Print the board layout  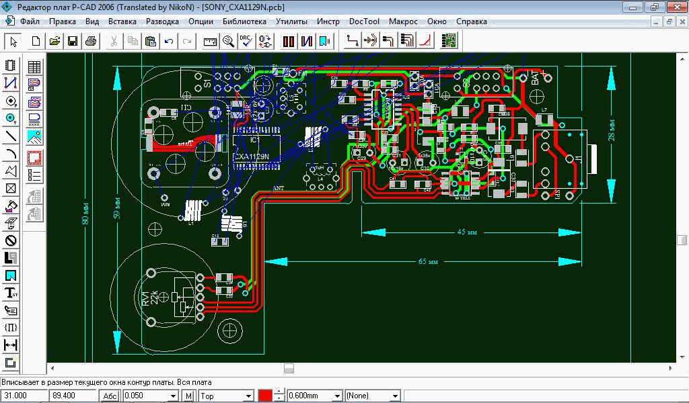point(91,41)
